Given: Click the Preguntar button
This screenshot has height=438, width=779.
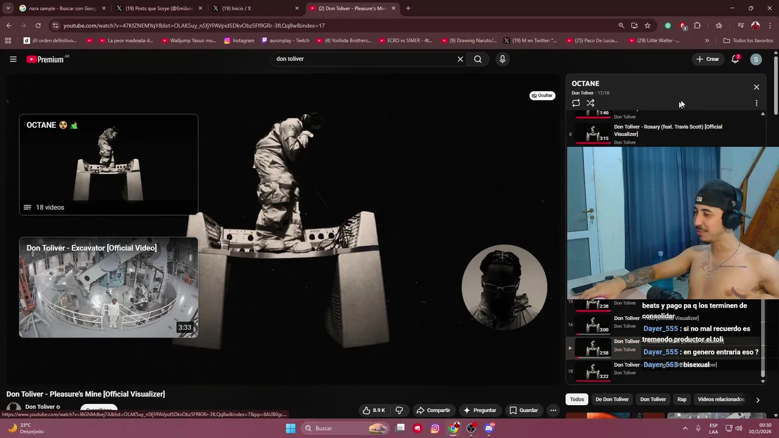Looking at the screenshot, I should pos(480,410).
